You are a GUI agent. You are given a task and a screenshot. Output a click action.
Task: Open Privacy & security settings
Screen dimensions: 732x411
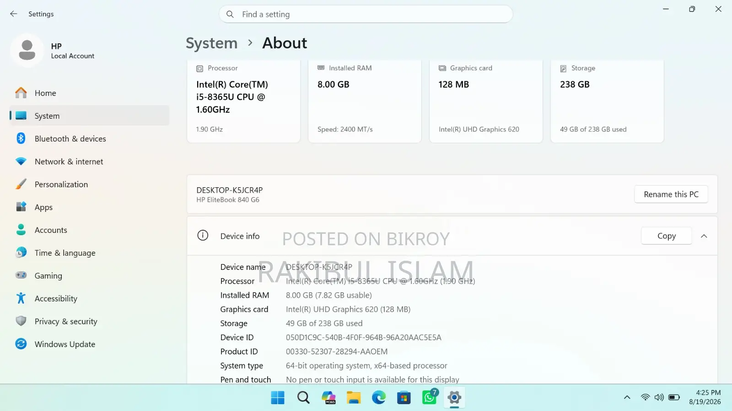click(x=89, y=321)
